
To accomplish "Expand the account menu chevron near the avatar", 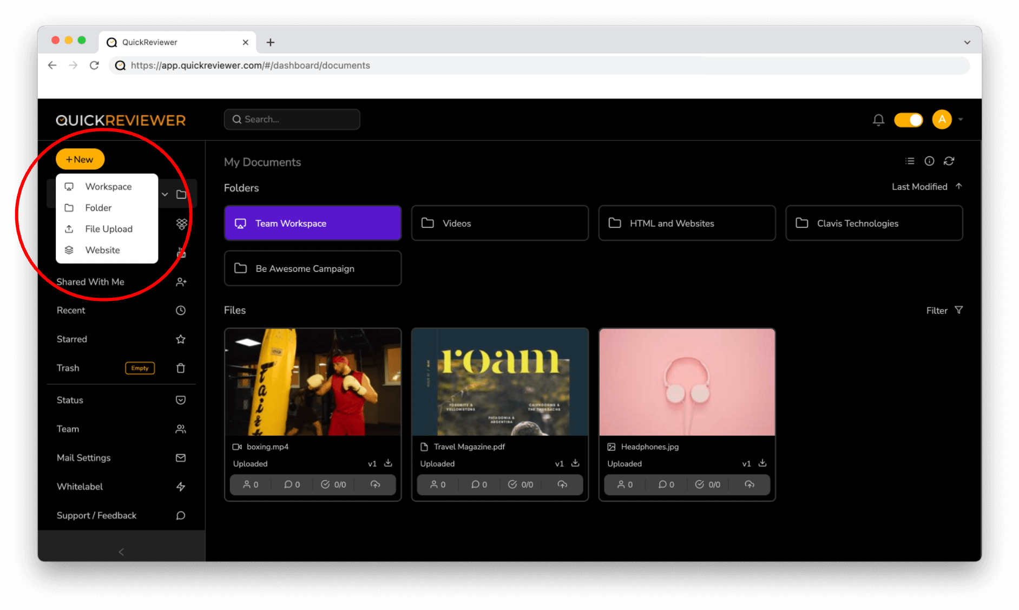I will 960,120.
